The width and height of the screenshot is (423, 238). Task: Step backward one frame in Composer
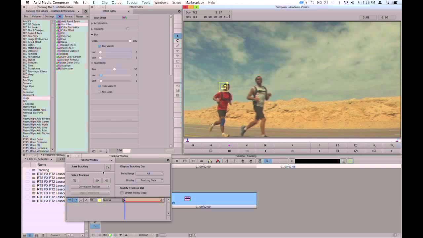[x=247, y=145]
